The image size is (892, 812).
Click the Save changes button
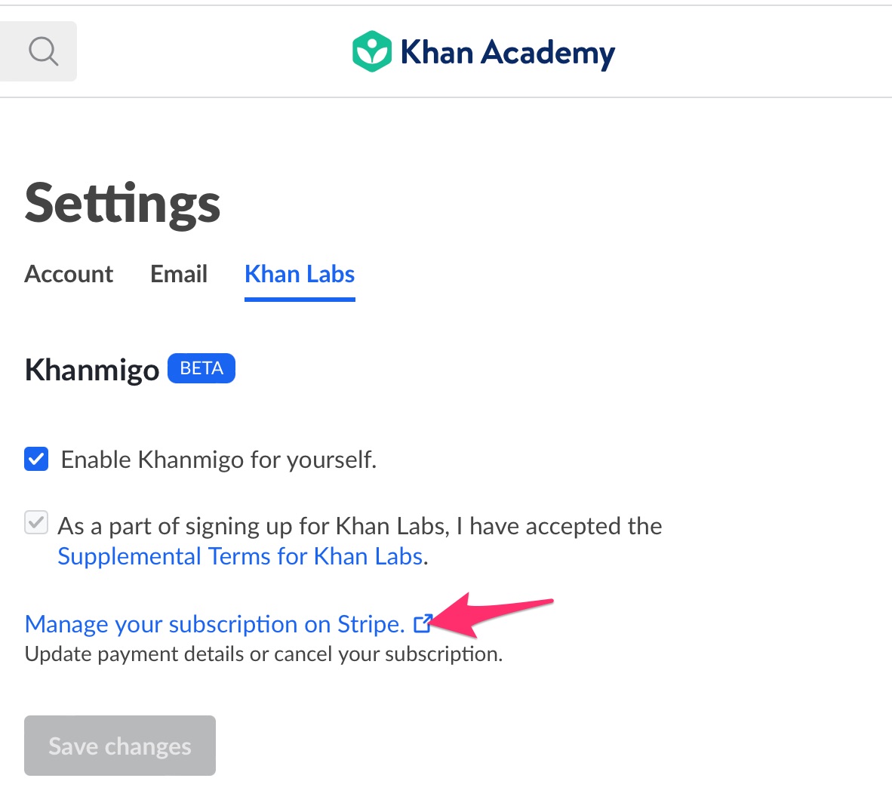pyautogui.click(x=119, y=746)
